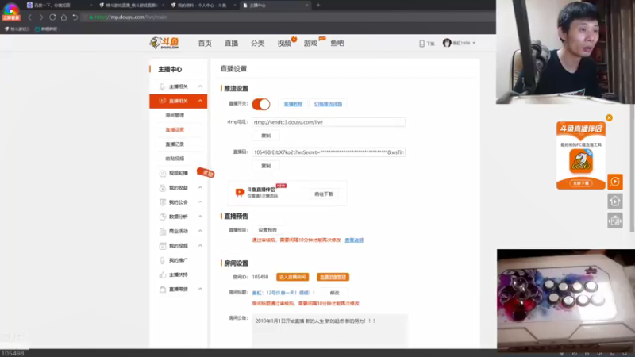Select 房间管理 in the sidebar
The height and width of the screenshot is (357, 635).
coord(175,115)
